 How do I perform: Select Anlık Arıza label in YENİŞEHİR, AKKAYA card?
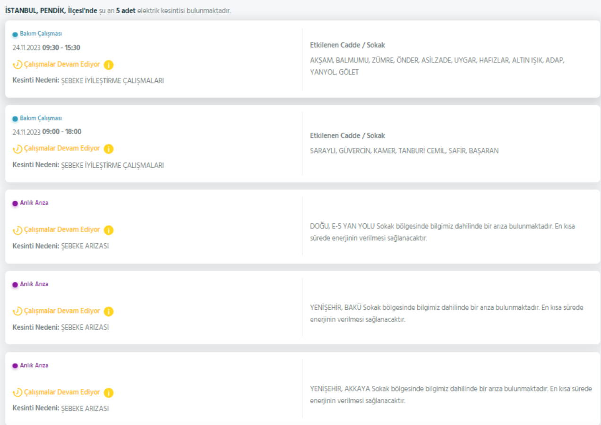pyautogui.click(x=34, y=365)
